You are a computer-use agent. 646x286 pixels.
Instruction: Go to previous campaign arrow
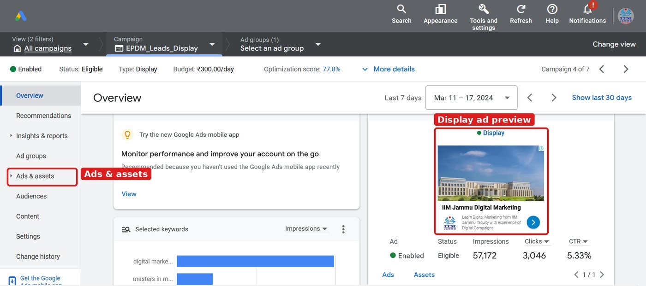[x=602, y=69]
